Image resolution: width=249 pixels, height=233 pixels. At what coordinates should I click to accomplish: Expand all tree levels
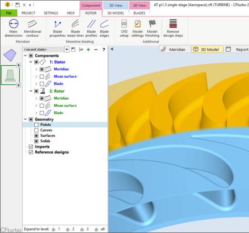click(x=100, y=229)
